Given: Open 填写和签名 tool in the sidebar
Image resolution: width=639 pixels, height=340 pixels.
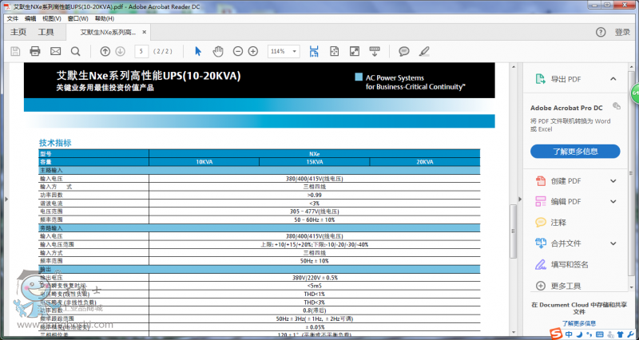Looking at the screenshot, I should [x=570, y=264].
